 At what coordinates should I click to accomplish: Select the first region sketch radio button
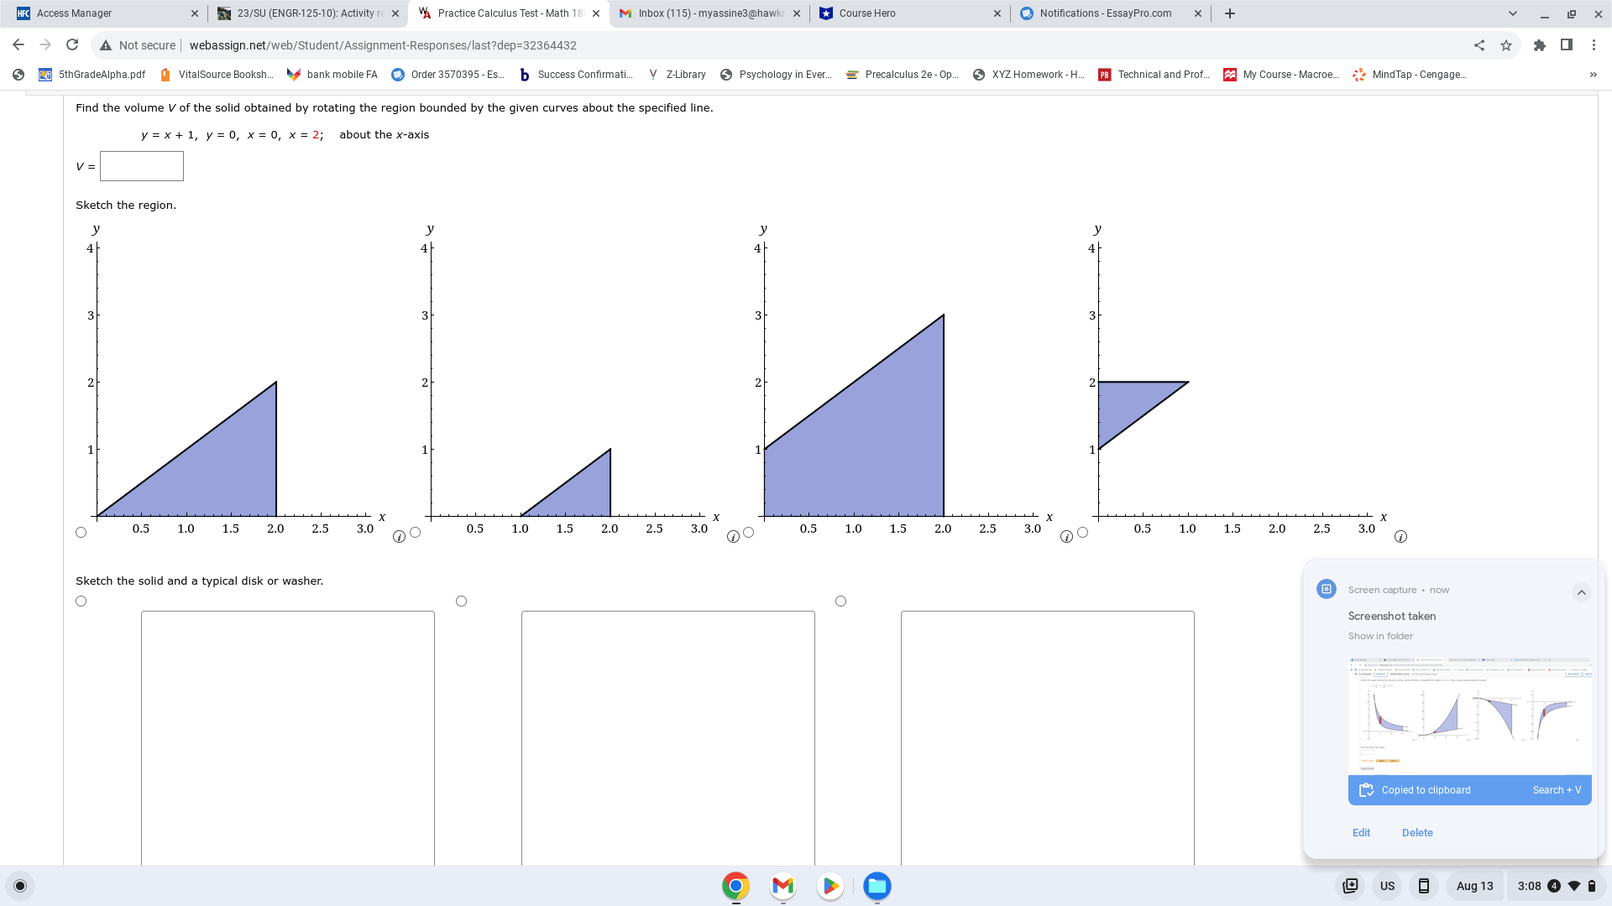point(81,533)
